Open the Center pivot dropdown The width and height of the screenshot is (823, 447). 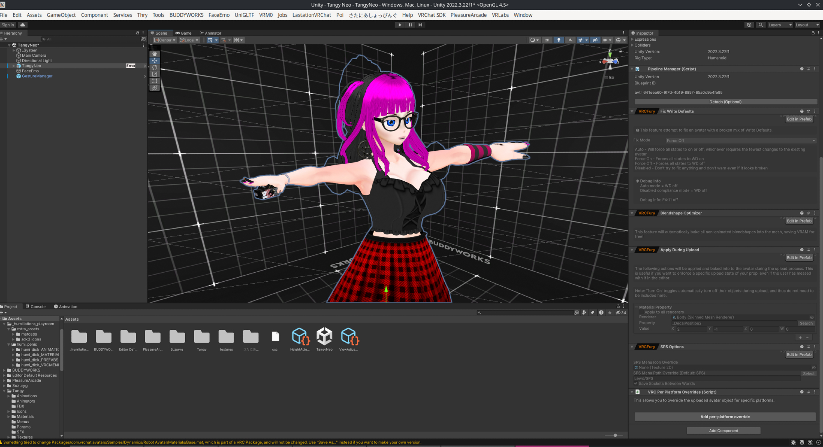(165, 40)
